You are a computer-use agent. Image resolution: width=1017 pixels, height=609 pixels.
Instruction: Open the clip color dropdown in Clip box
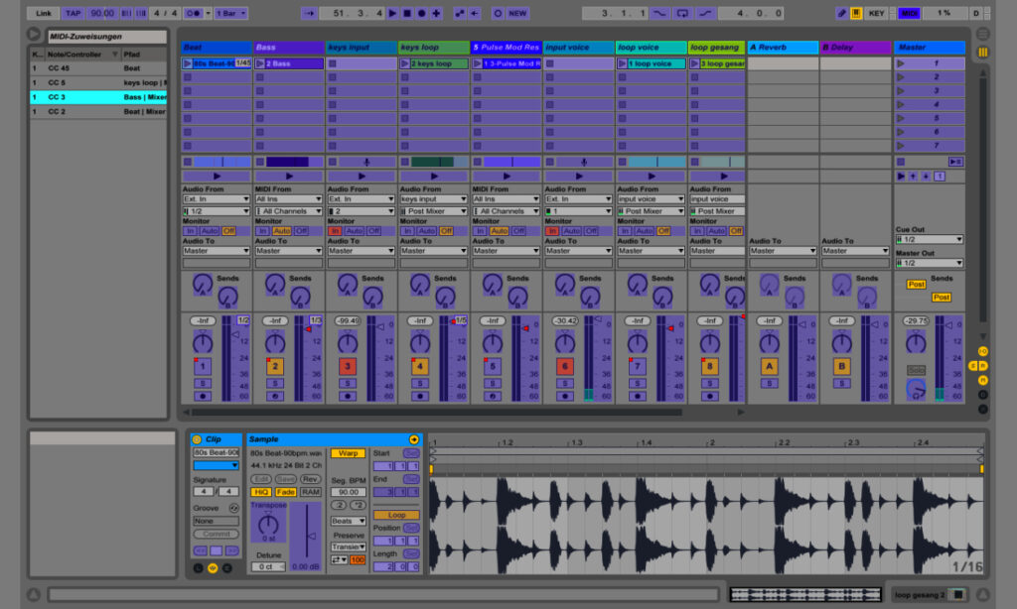216,466
